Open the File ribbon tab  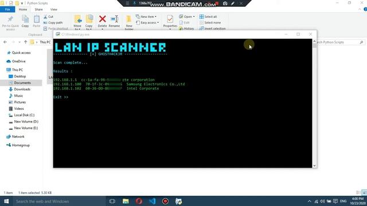[7, 9]
